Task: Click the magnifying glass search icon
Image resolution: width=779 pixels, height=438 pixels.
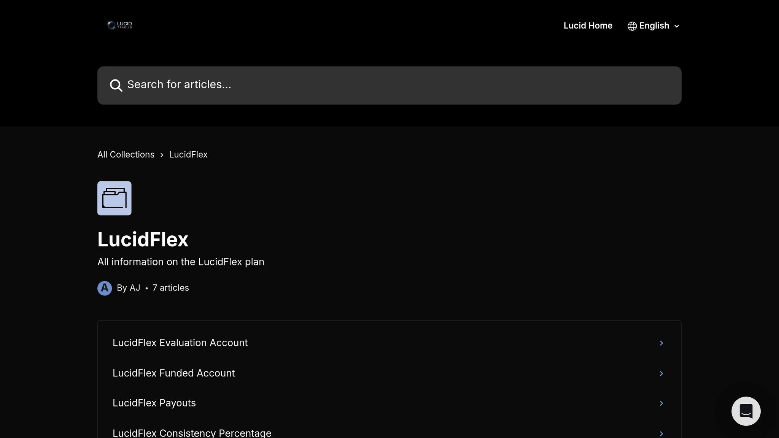Action: [116, 85]
